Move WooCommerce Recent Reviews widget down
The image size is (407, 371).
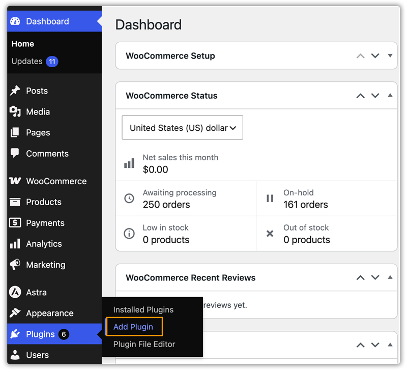pos(375,278)
